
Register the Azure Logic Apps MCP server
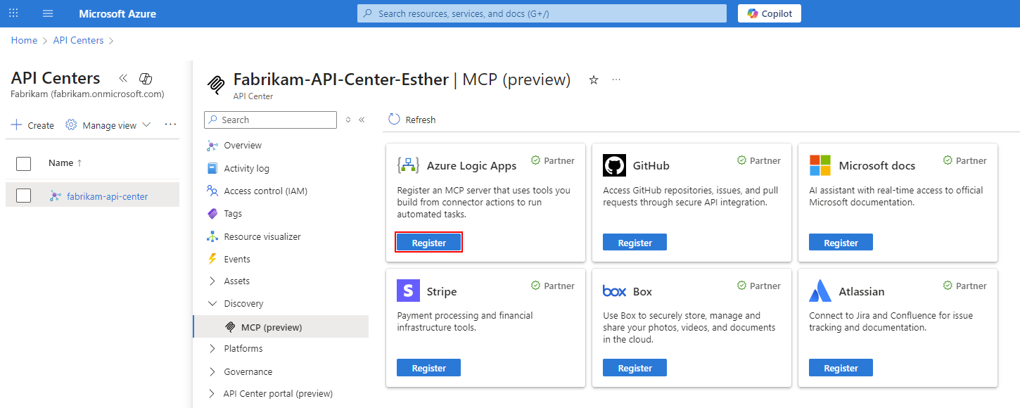point(429,242)
